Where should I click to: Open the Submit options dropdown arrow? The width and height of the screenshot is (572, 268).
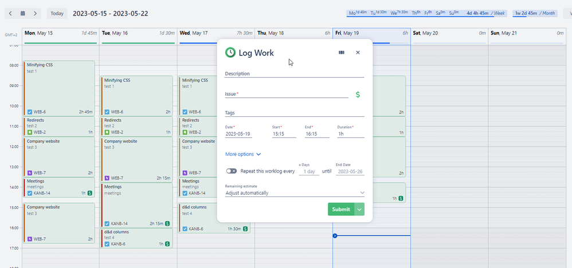(359, 209)
